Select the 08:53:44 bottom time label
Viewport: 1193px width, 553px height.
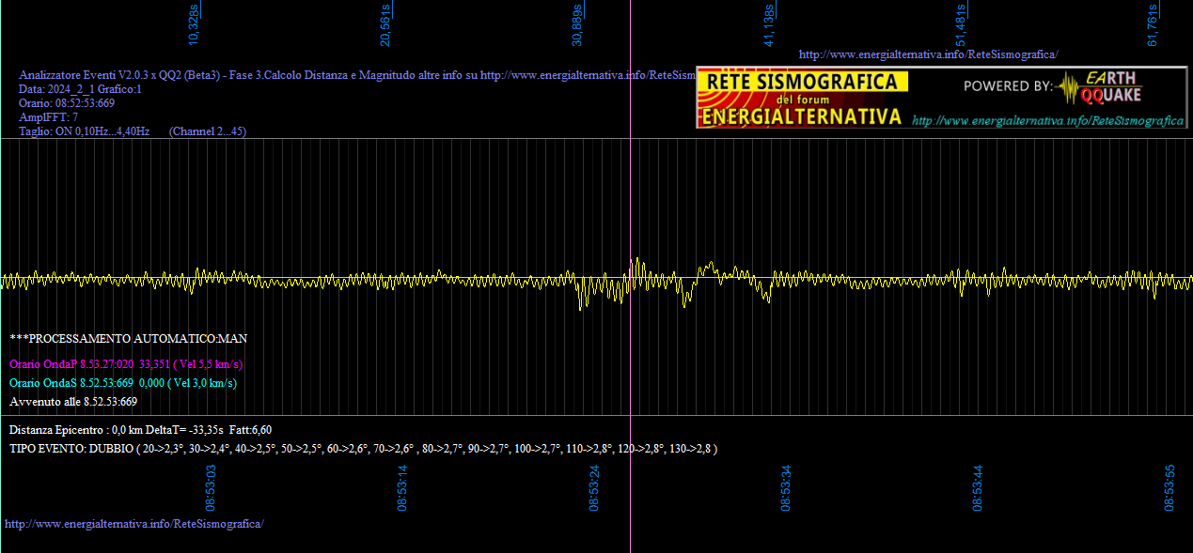979,487
